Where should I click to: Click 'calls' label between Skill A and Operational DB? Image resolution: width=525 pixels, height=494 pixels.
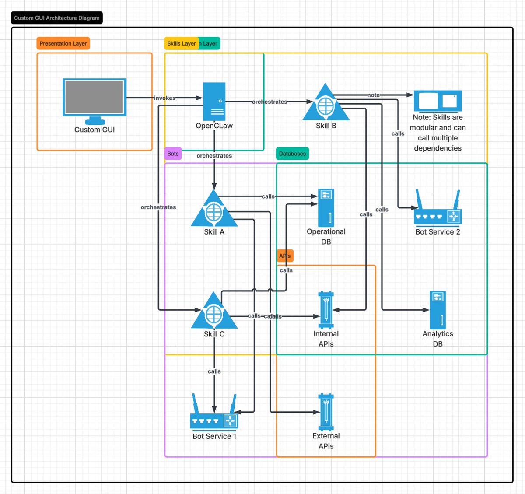point(268,196)
